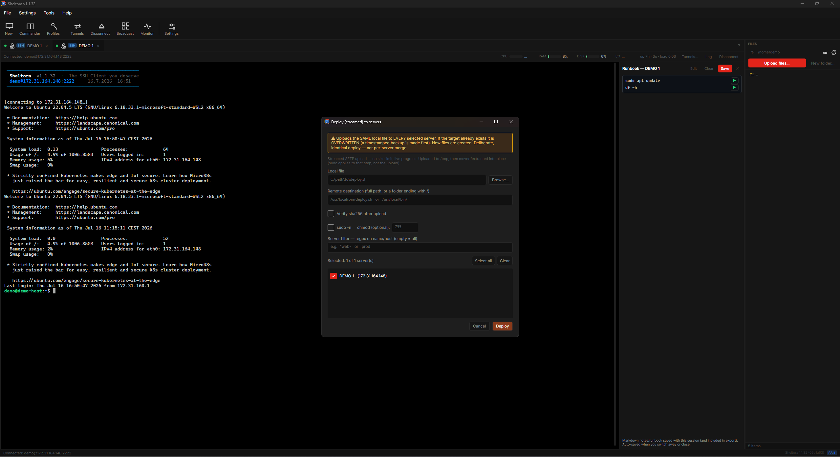Screen dimensions: 840x457
Task: Open the Broadcast grid tool
Action: pos(125,29)
